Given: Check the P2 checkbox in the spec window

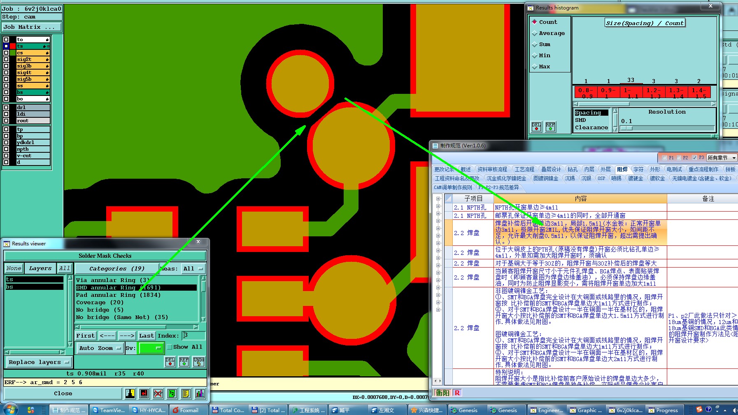Looking at the screenshot, I should click(679, 158).
